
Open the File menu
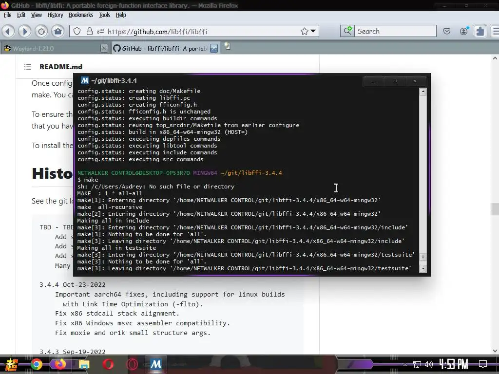pyautogui.click(x=8, y=15)
